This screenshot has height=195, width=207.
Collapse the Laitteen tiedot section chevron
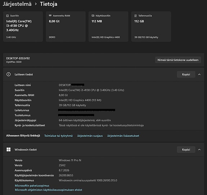199,74
